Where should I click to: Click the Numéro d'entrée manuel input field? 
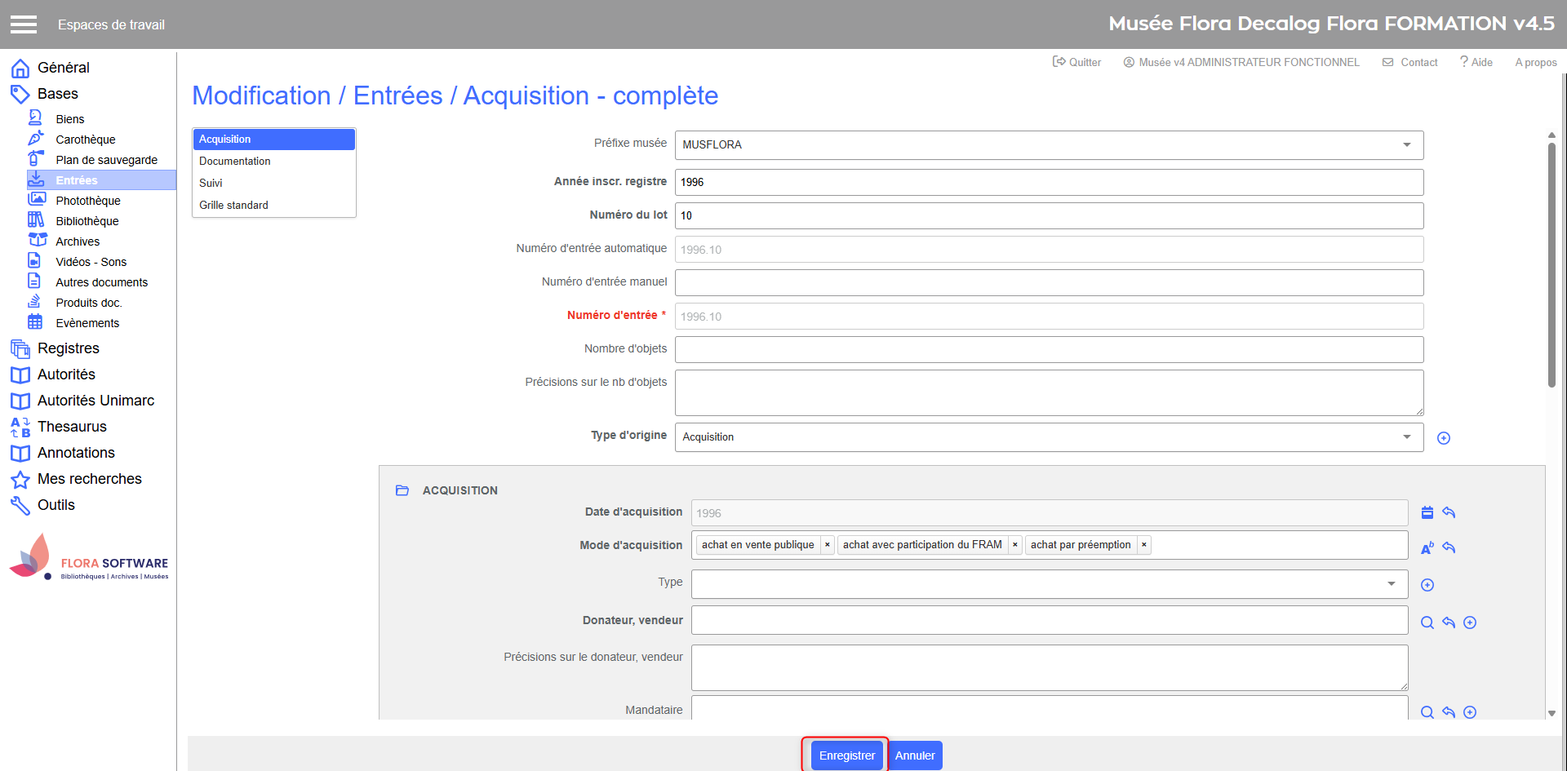[x=1049, y=283]
